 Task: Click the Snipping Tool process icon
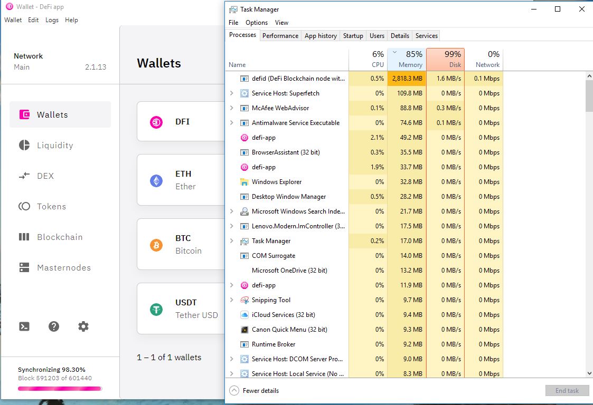[x=244, y=300]
